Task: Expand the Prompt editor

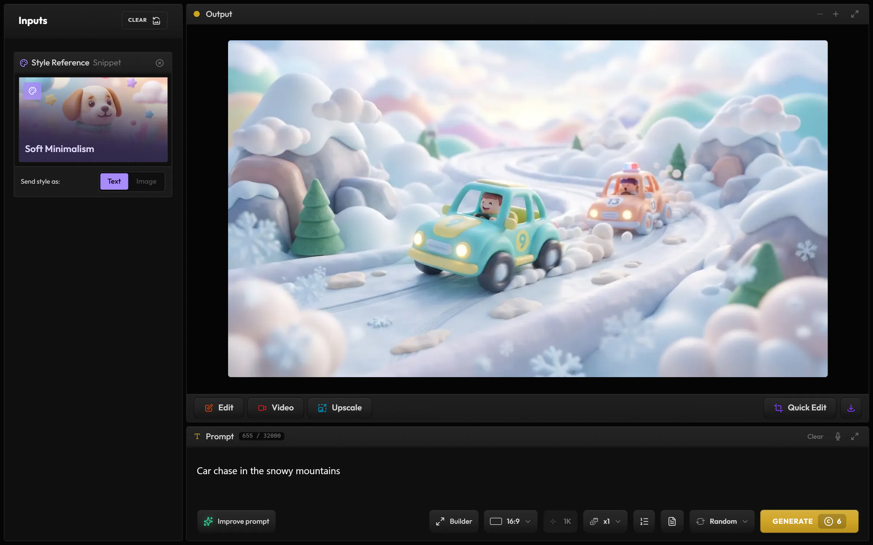Action: [854, 436]
